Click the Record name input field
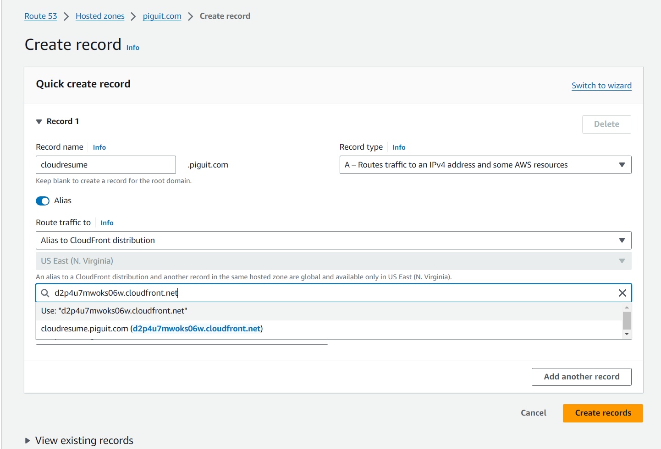Image resolution: width=661 pixels, height=449 pixels. tap(106, 165)
